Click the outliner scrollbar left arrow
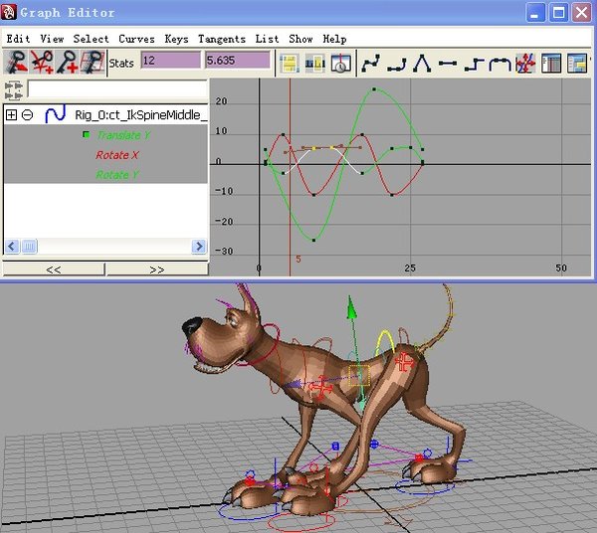 click(x=12, y=247)
